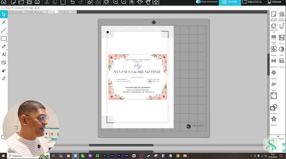The height and width of the screenshot is (159, 286).
Task: Adjust the line thickness stepper arrows
Action: point(35,8)
